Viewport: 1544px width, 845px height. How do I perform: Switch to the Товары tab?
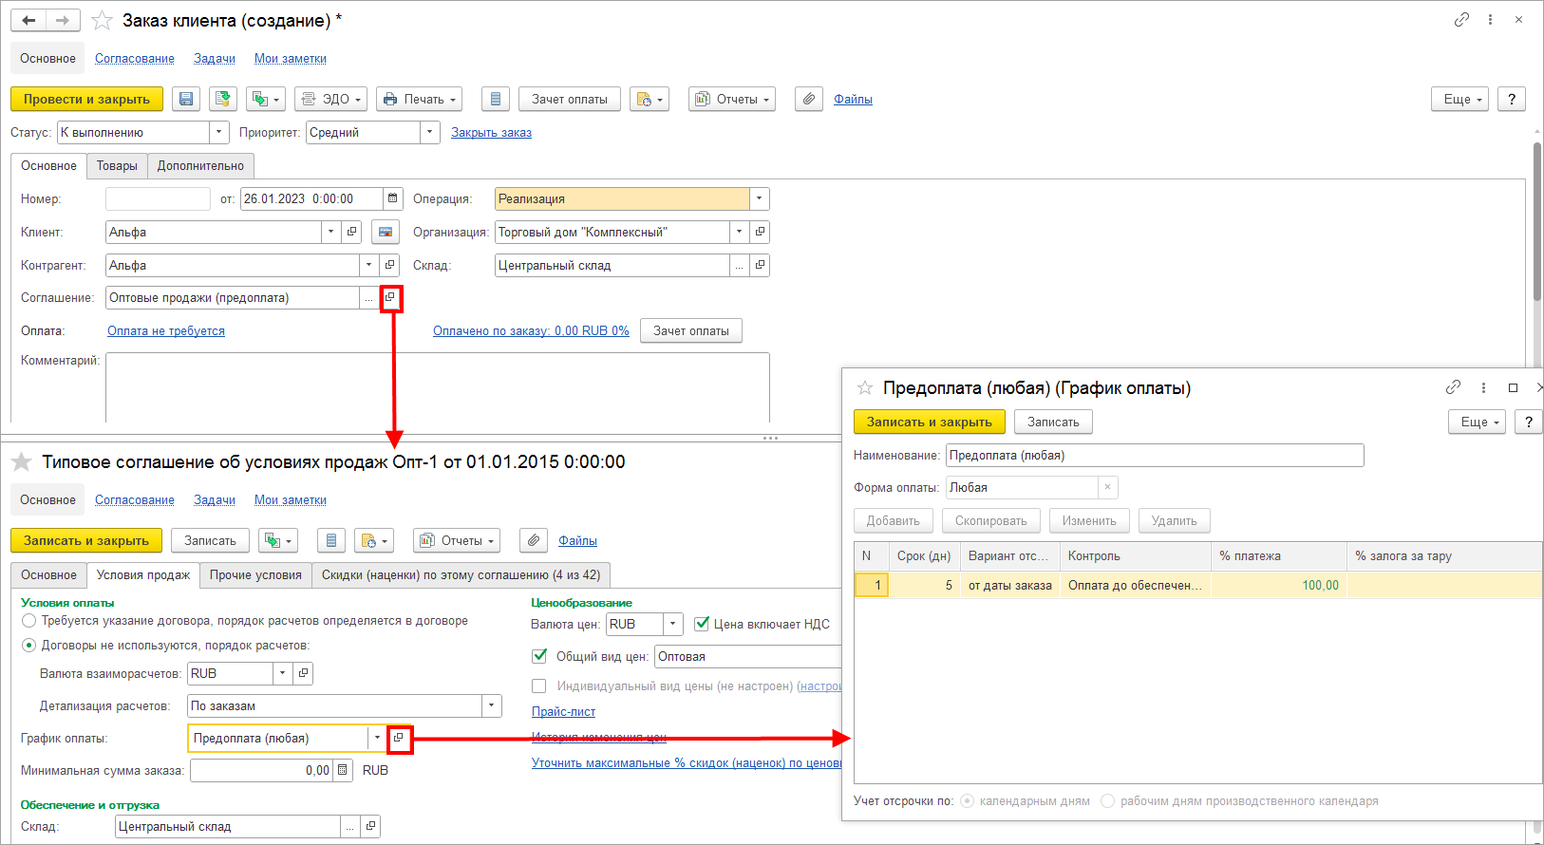pyautogui.click(x=117, y=165)
